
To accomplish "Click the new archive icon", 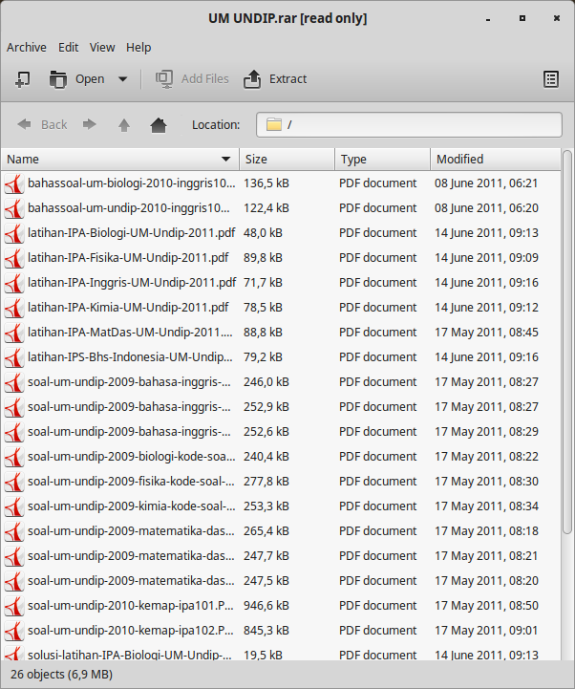I will coord(22,79).
